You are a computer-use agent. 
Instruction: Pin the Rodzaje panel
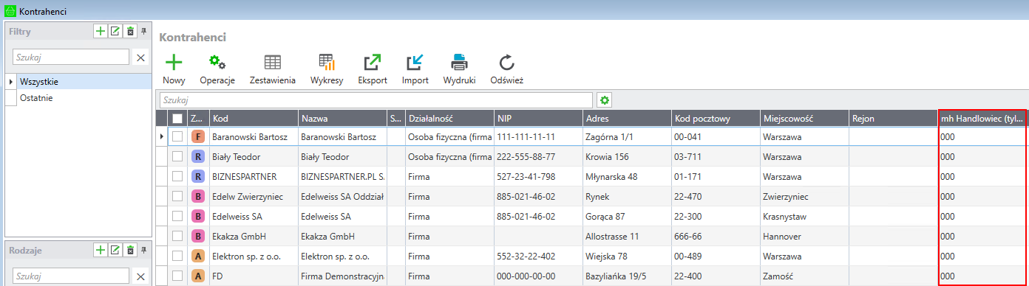[x=144, y=250]
